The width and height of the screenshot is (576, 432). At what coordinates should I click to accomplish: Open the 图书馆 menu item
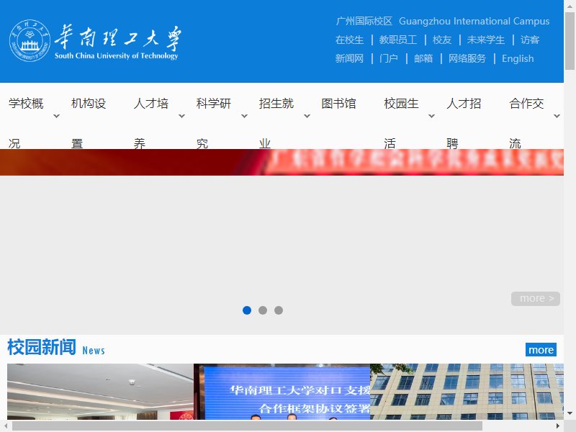[338, 104]
